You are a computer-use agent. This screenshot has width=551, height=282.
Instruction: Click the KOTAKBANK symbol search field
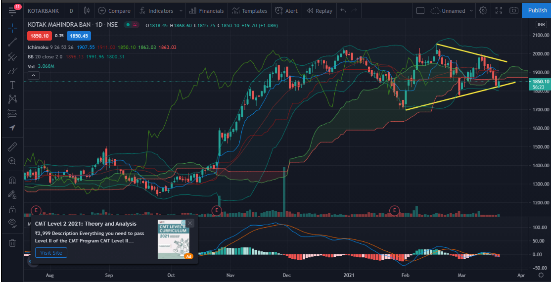(x=44, y=10)
